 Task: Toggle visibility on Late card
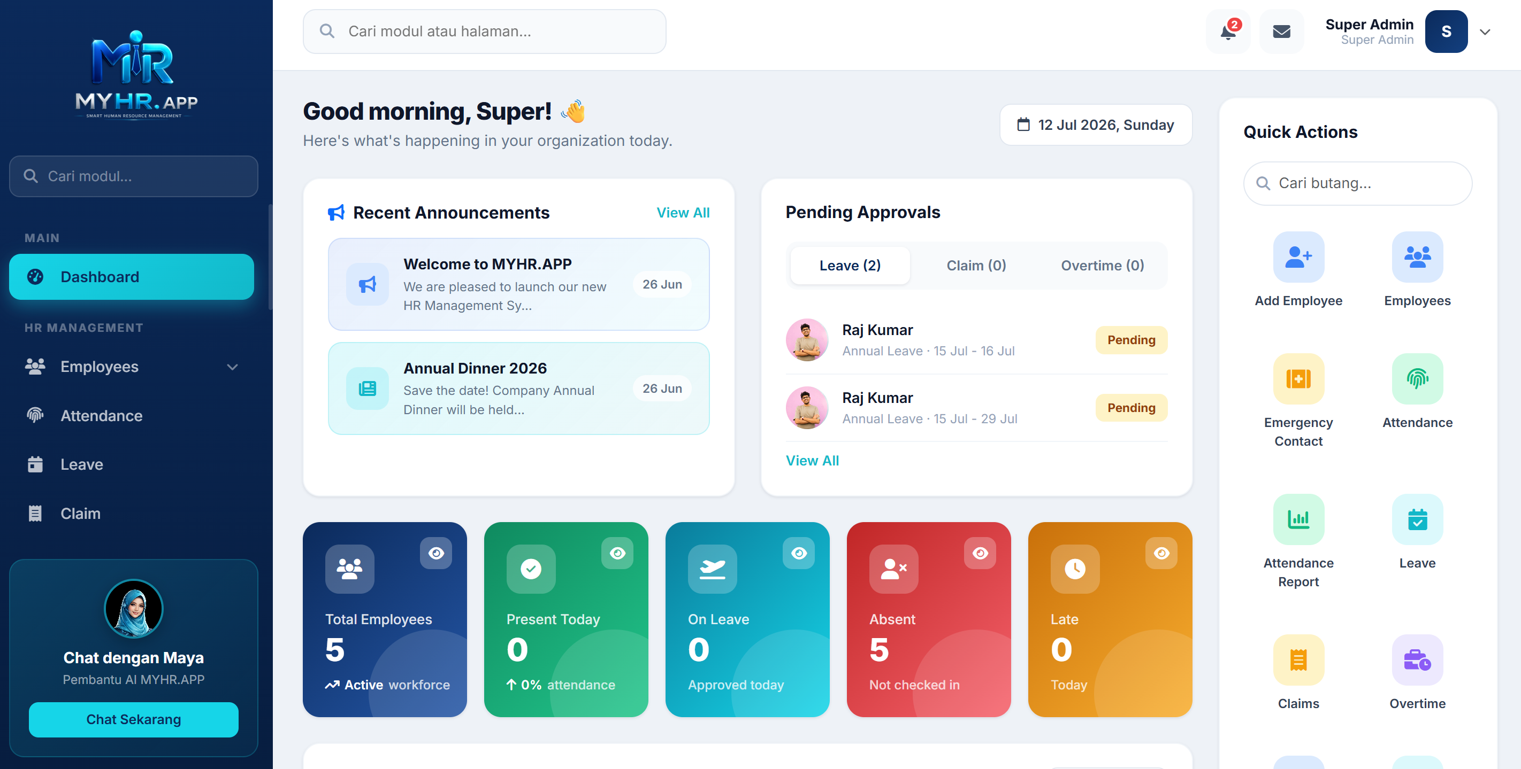[1161, 553]
